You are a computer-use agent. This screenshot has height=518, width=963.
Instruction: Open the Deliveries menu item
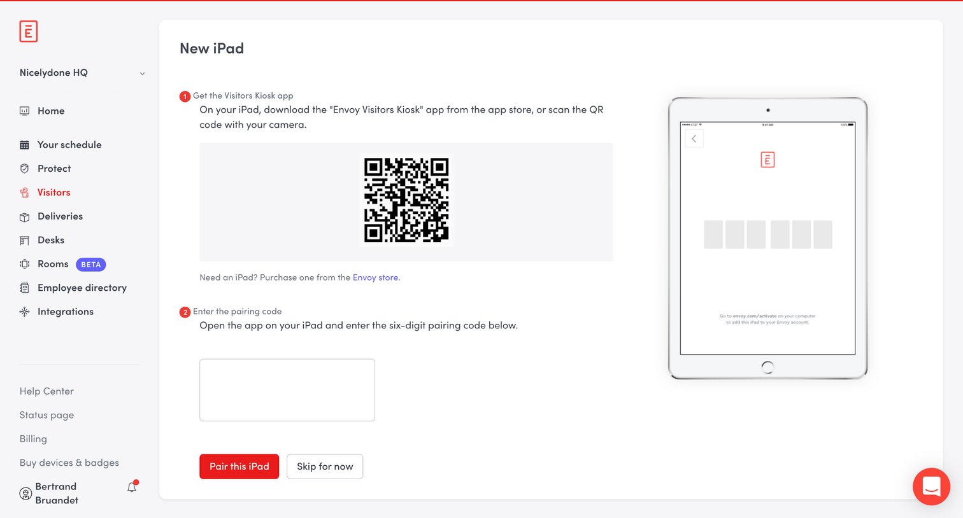(60, 216)
